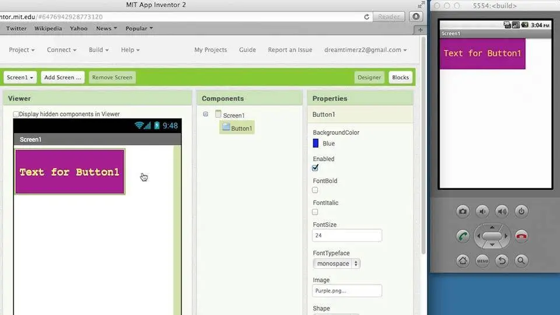Click the Safari Reader button
The width and height of the screenshot is (560, 315).
[x=388, y=17]
